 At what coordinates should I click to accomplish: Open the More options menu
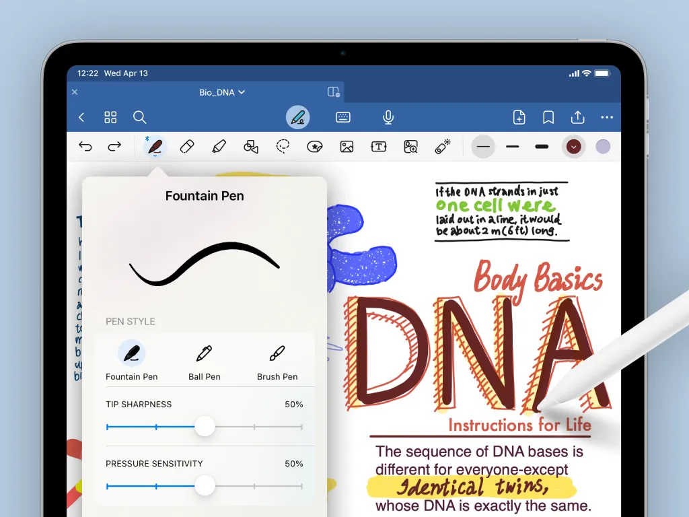606,117
